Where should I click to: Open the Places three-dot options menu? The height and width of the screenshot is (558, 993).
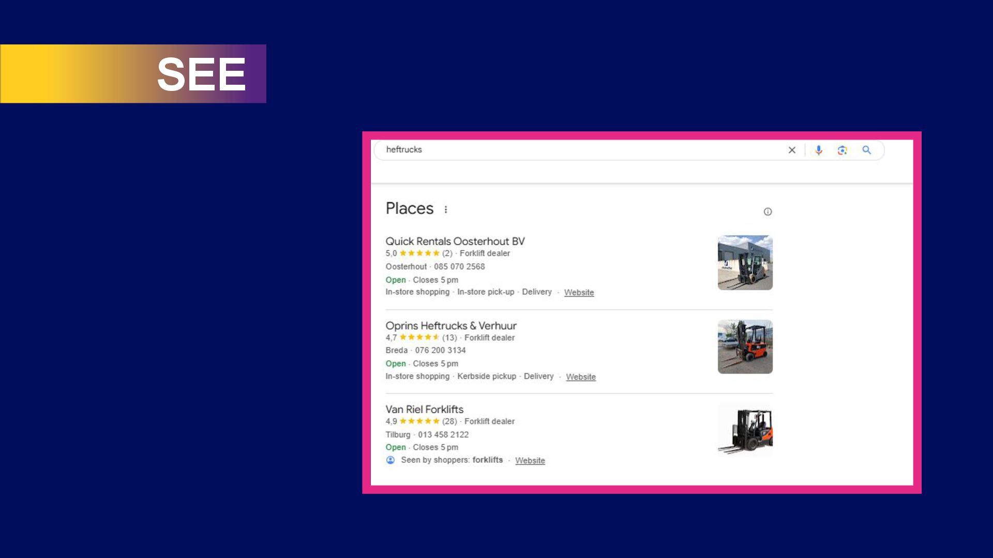(x=446, y=209)
